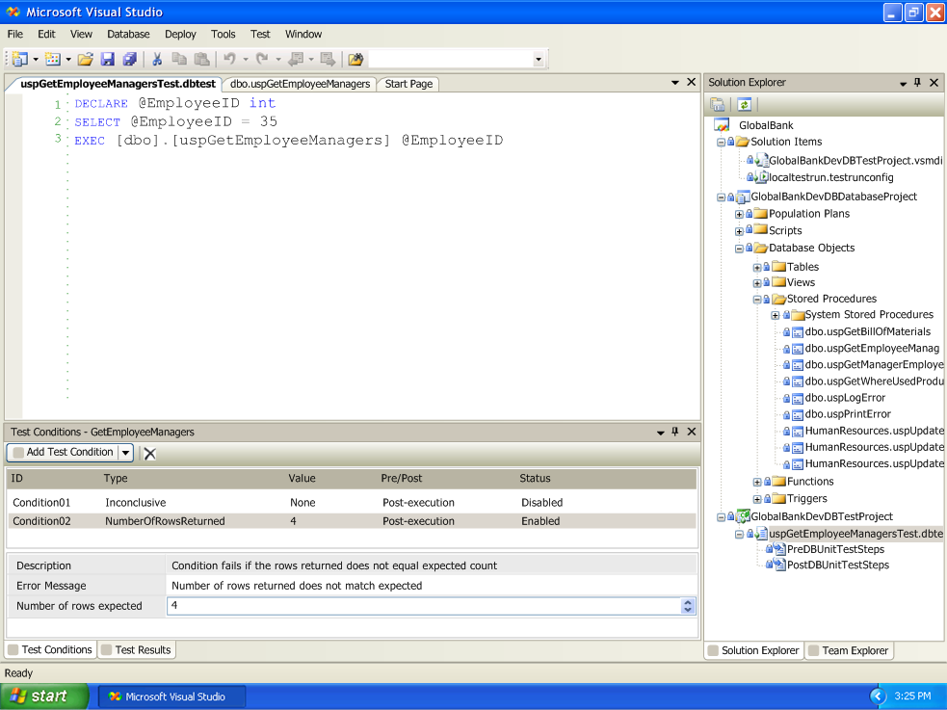
Task: Expand System Stored Procedures folder
Action: tap(775, 315)
